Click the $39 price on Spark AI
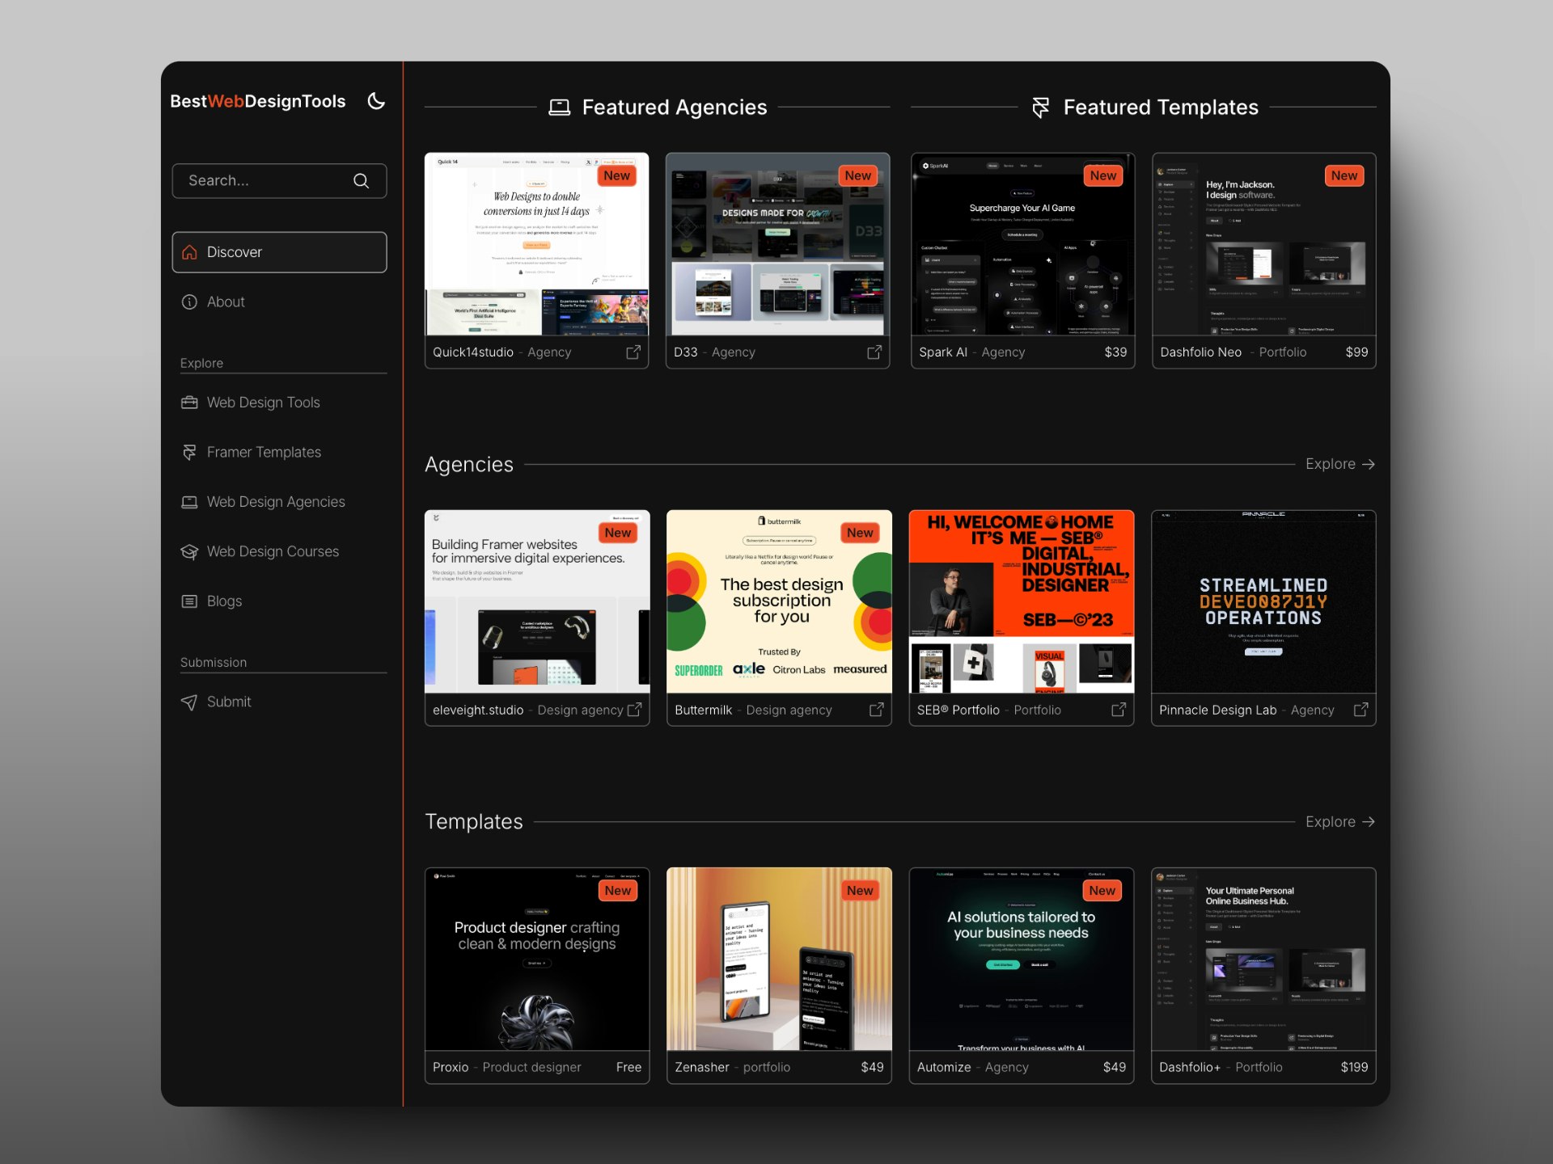 [1115, 352]
